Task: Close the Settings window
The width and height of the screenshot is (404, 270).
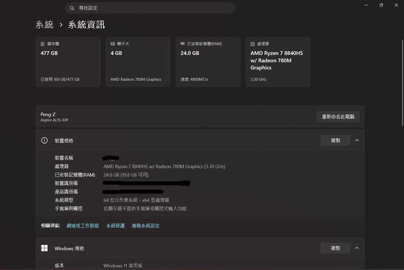Action: pos(396,5)
